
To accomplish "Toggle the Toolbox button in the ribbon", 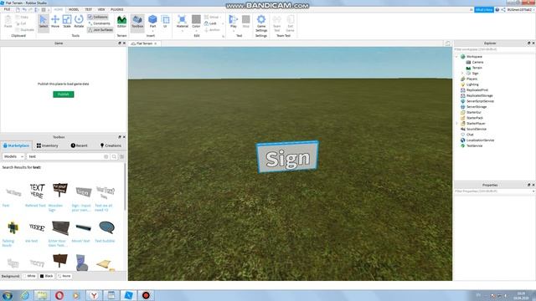I will [137, 22].
